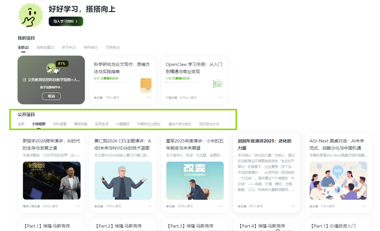
Task: Click the document icon beside 义务教育信息科技教学指南
Action: pyautogui.click(x=25, y=80)
